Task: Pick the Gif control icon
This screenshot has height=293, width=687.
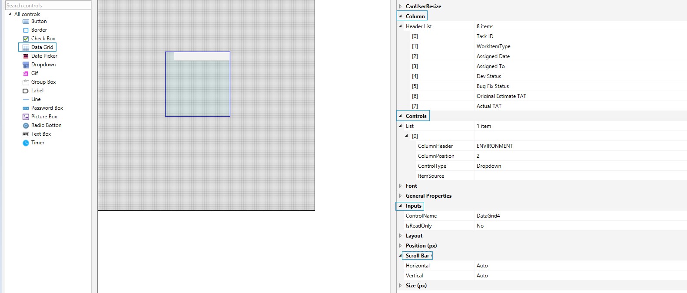Action: (26, 73)
